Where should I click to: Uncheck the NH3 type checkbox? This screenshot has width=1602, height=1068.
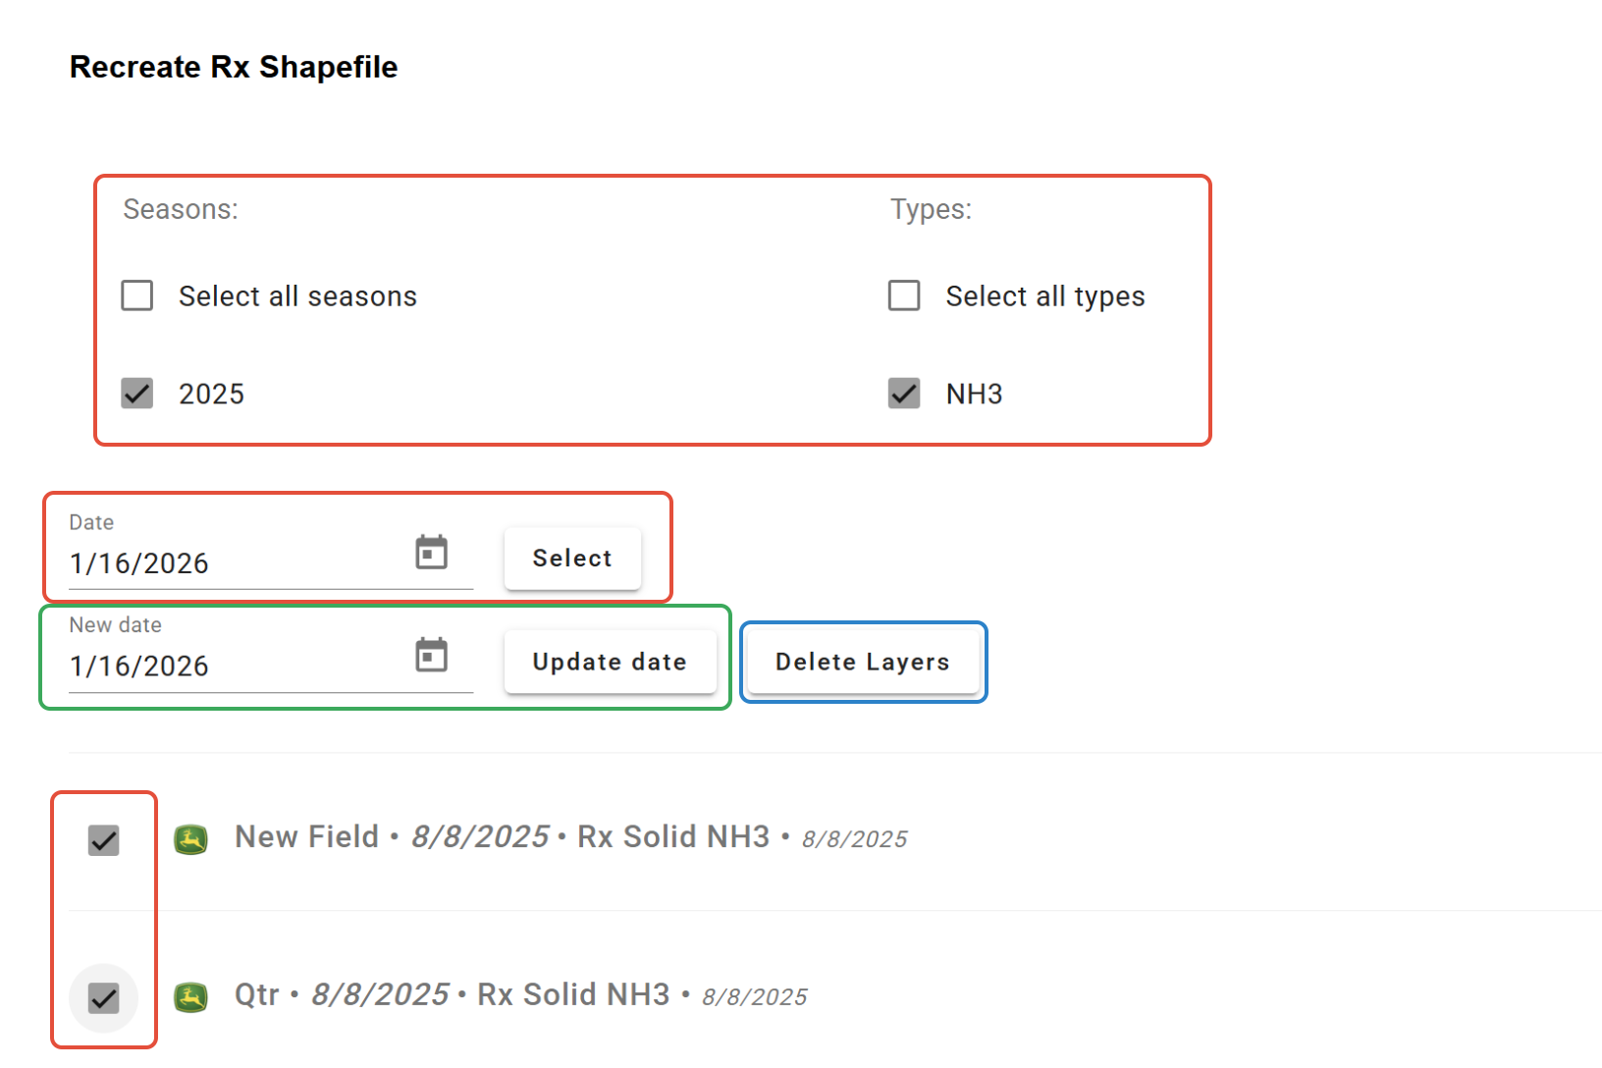(904, 394)
